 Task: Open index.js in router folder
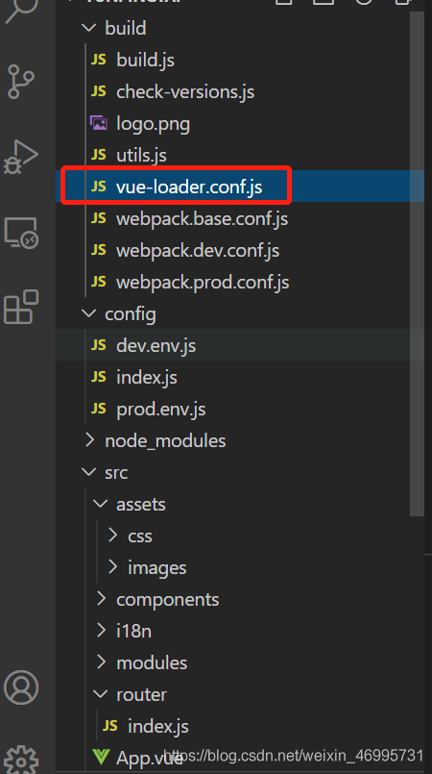coord(158,726)
